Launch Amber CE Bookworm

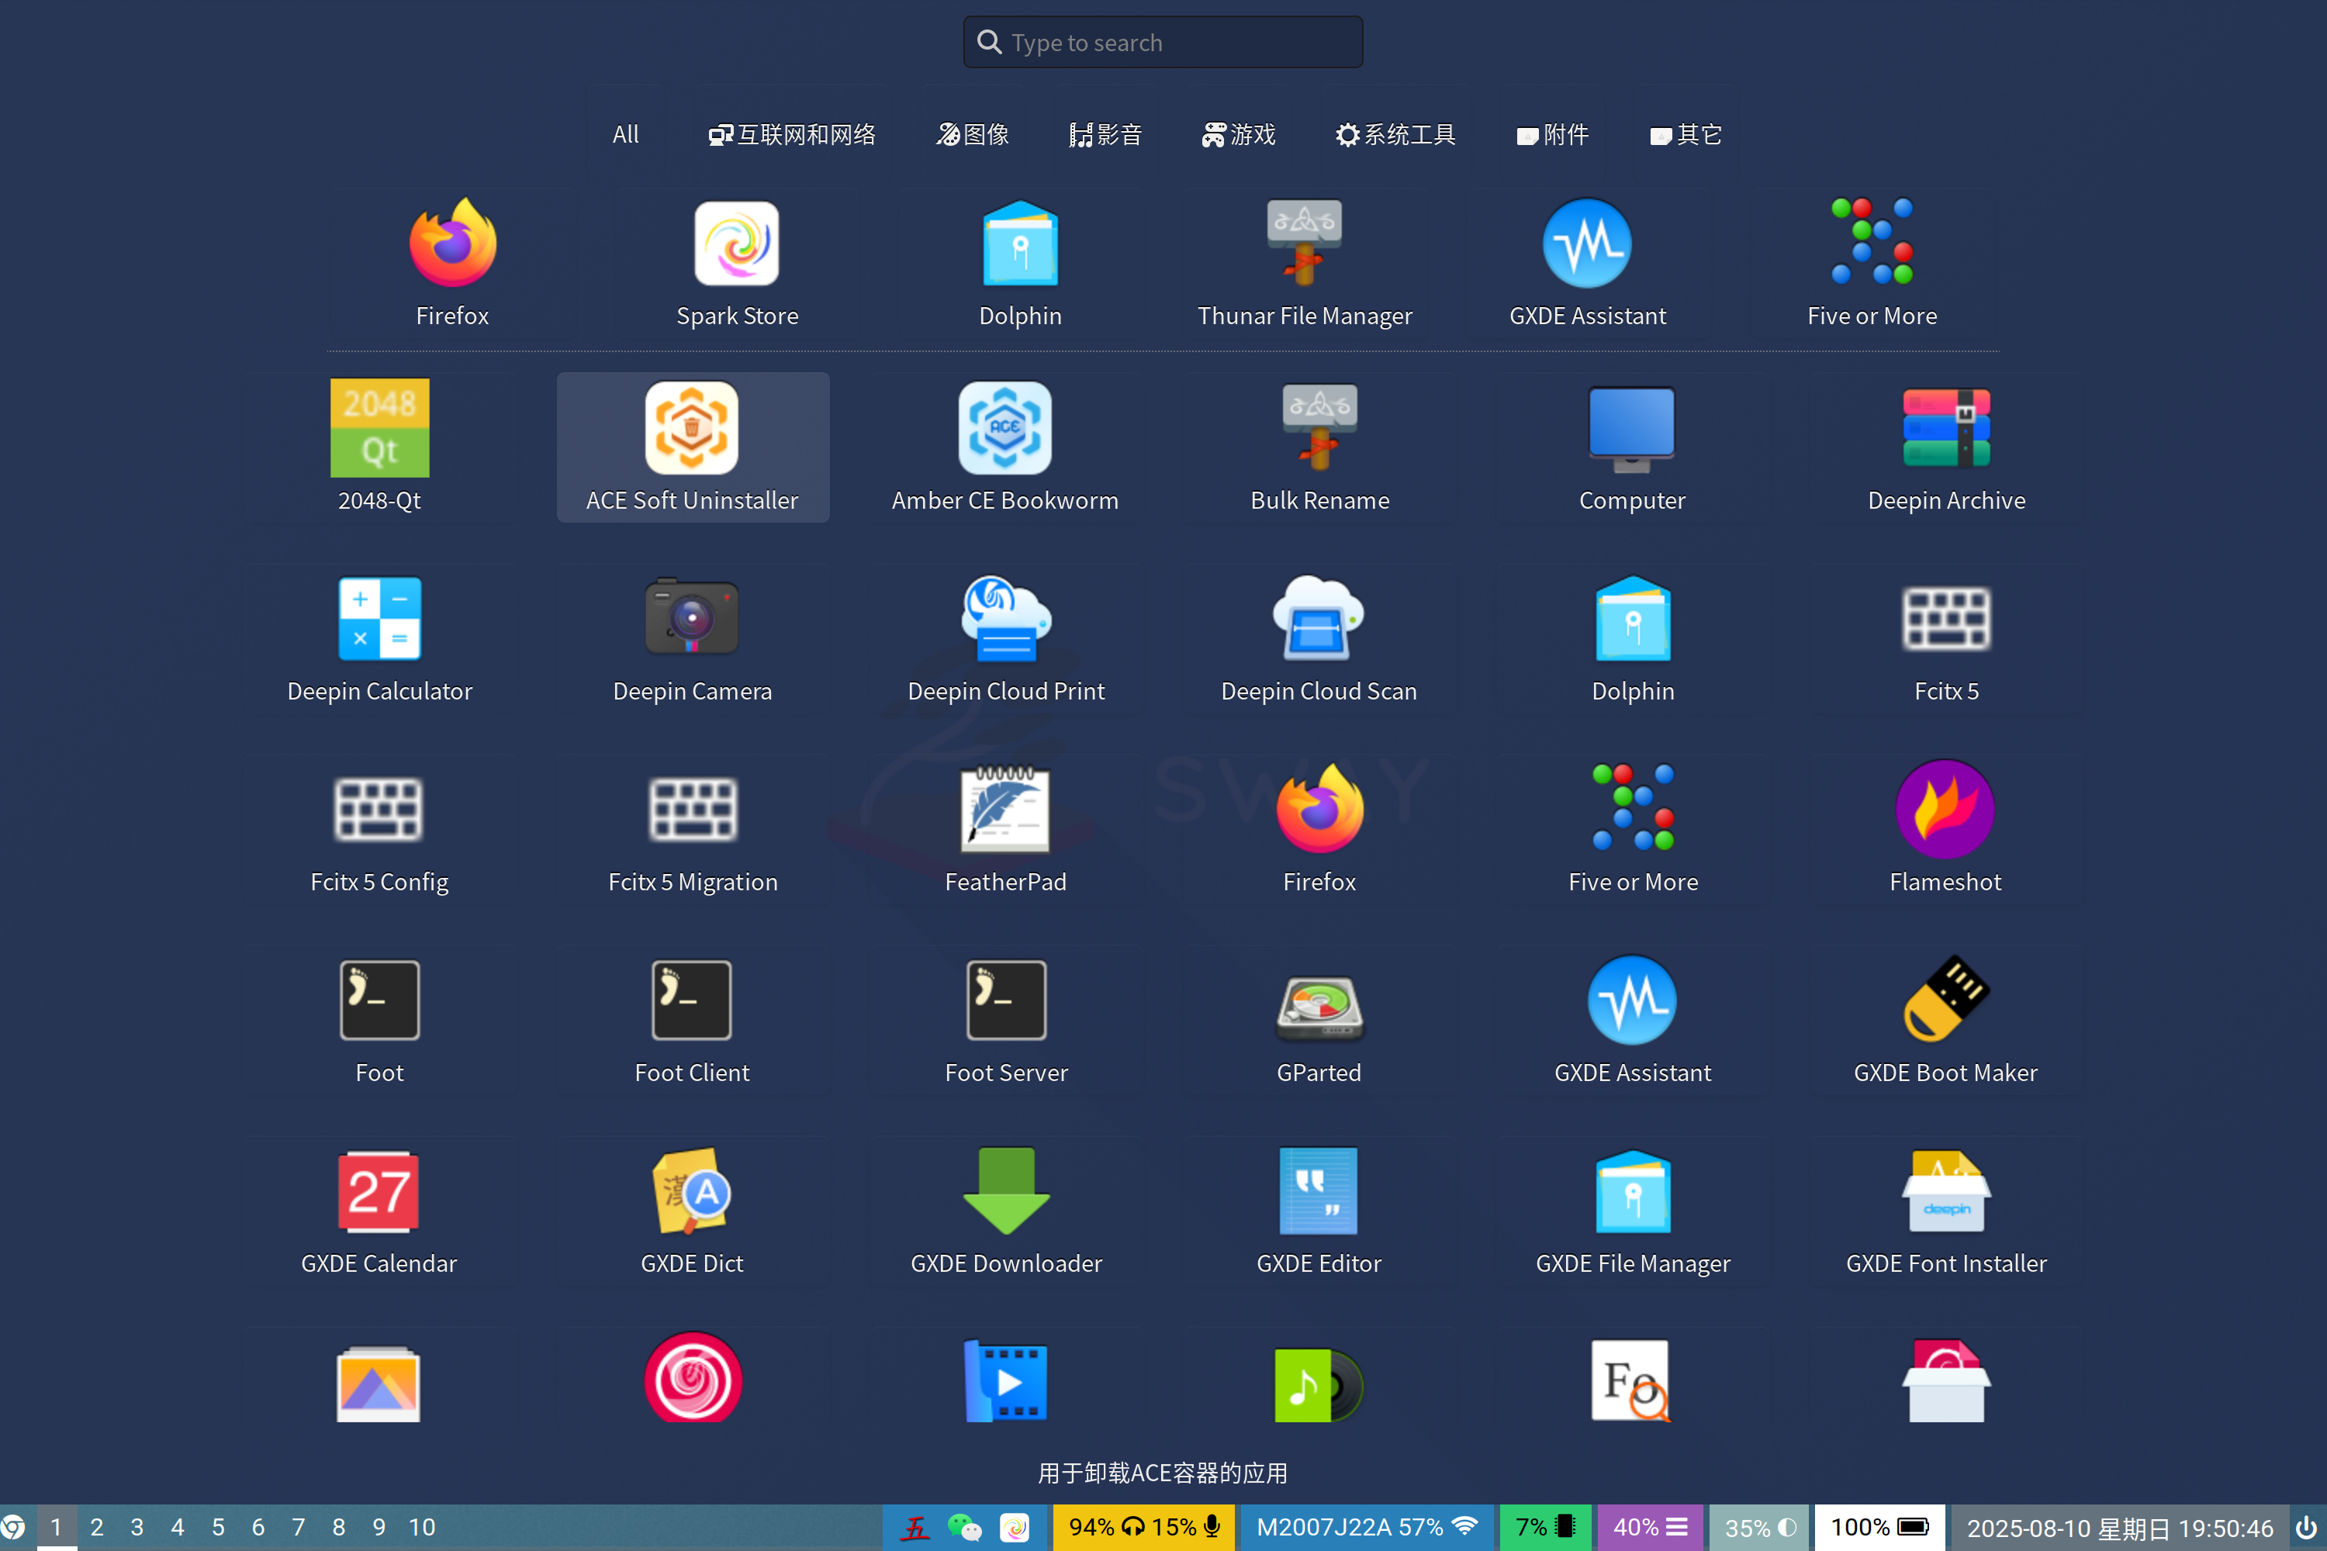(1005, 447)
